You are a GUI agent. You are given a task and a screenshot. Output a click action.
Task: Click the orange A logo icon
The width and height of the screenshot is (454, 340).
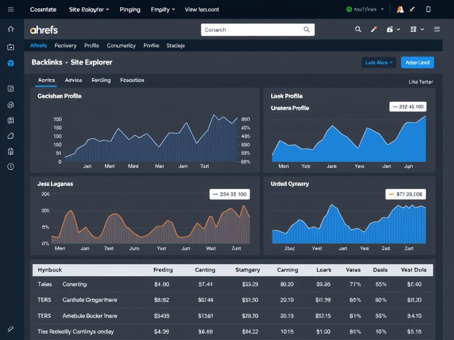(x=400, y=9)
